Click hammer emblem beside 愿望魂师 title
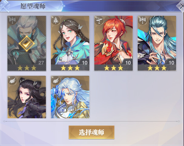Screen dimensions: 184x146 click(5, 6)
